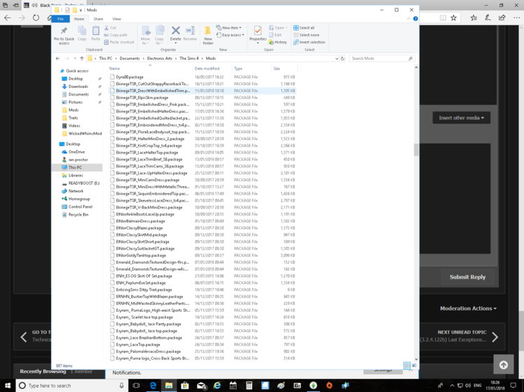Open the Copy to dropdown

[159, 36]
